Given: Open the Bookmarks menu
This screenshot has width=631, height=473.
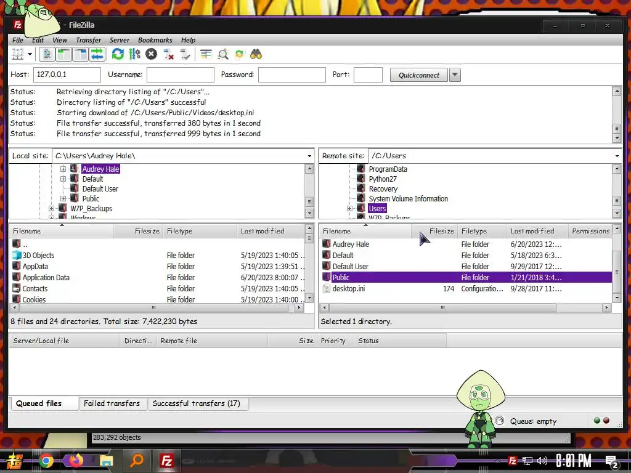Looking at the screenshot, I should [x=155, y=40].
